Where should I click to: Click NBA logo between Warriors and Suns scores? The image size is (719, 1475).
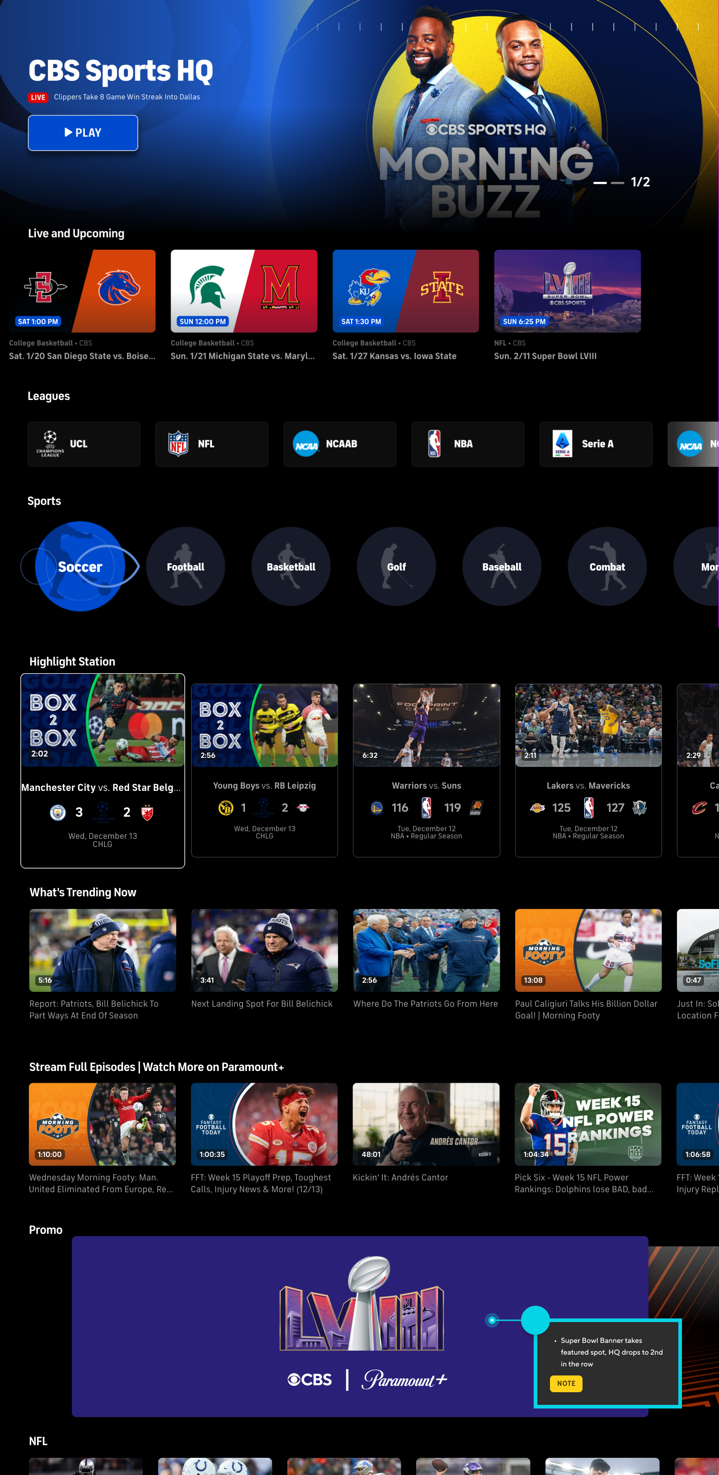426,807
